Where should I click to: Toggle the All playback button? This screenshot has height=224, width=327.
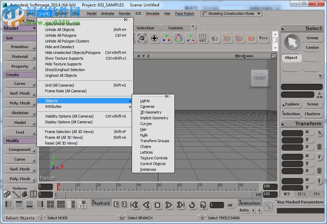(230, 205)
